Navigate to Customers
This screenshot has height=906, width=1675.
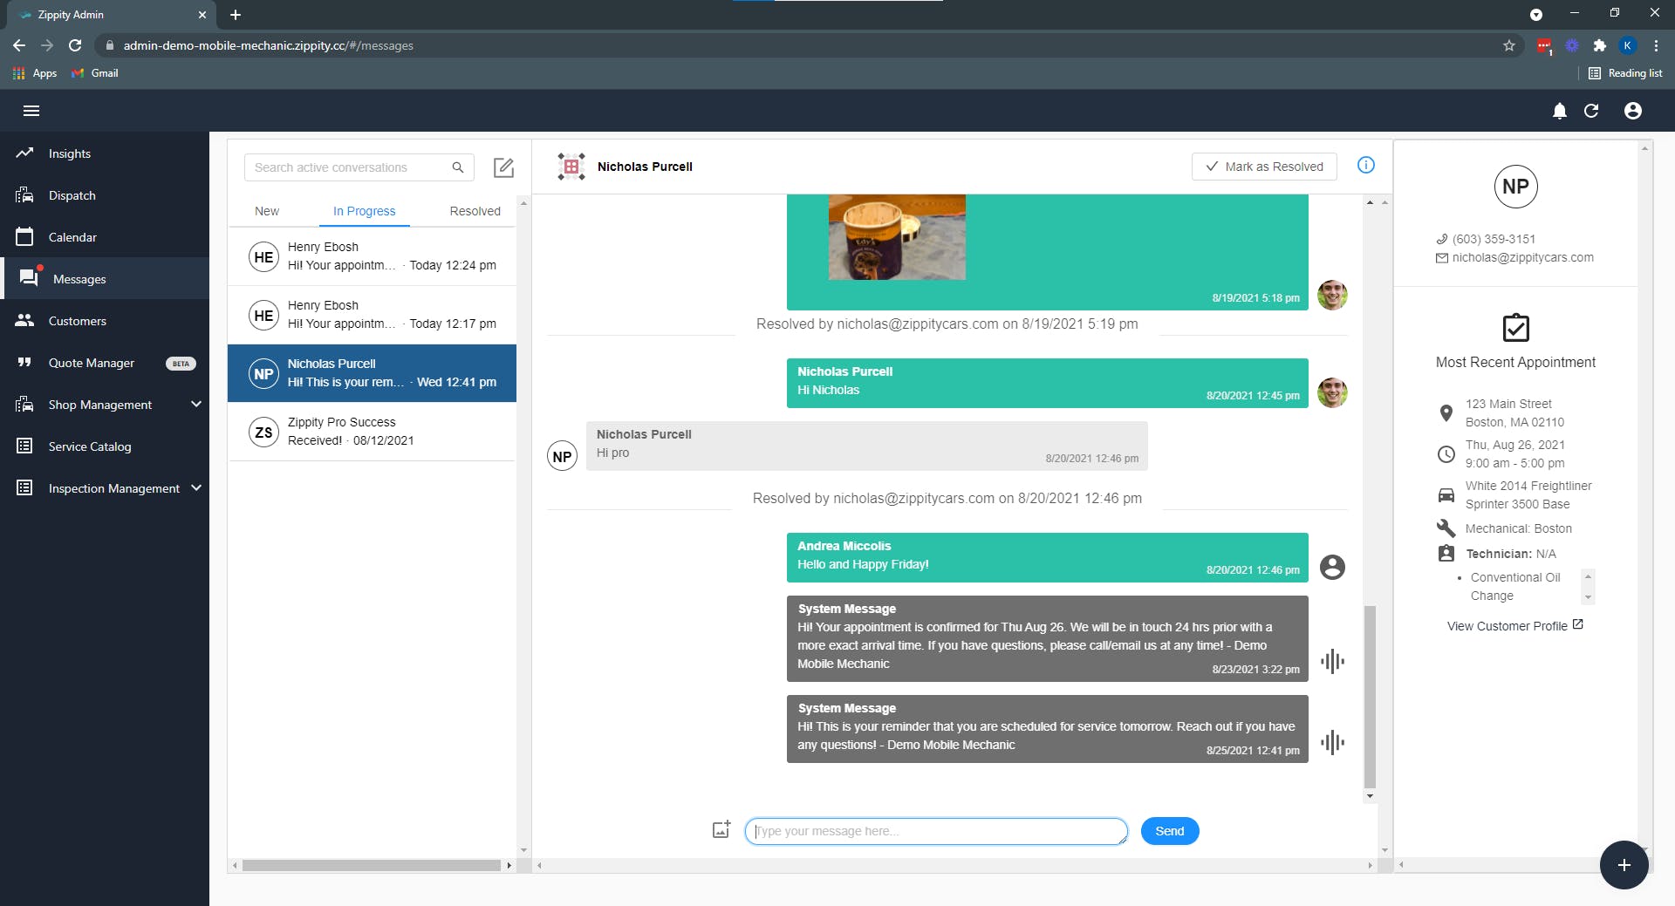(x=105, y=321)
